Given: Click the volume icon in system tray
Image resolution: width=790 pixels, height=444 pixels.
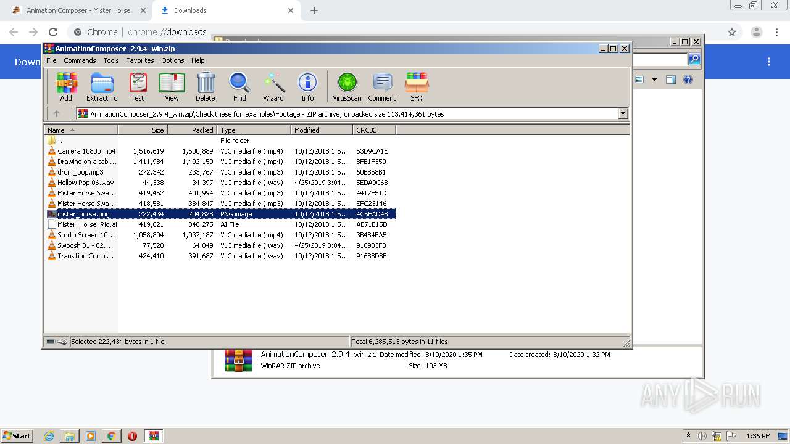Looking at the screenshot, I should pyautogui.click(x=702, y=436).
